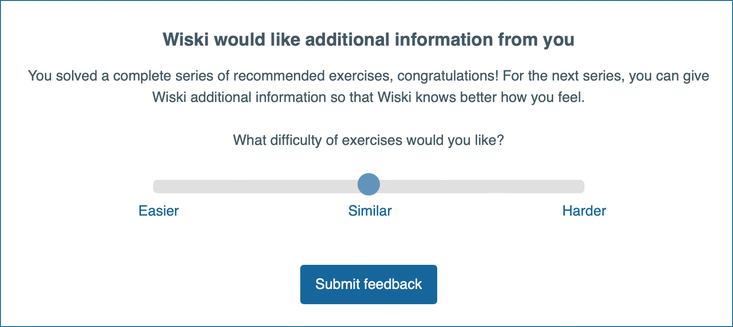733x327 pixels.
Task: Set slider track to its Easier end
Action: pyautogui.click(x=158, y=187)
